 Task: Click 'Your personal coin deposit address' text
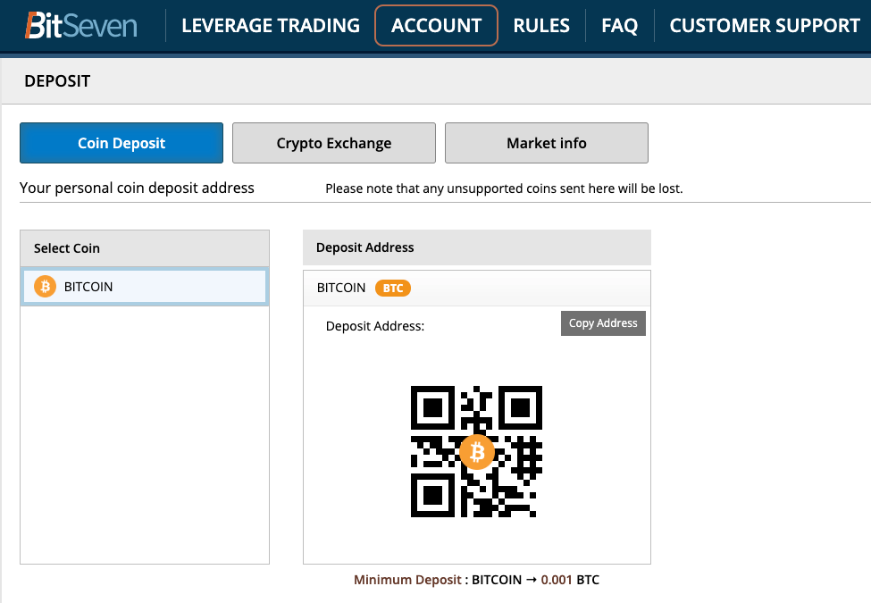point(137,188)
